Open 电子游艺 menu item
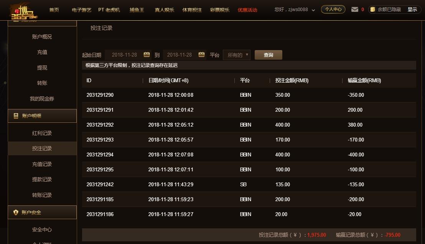This screenshot has height=244, width=425. point(81,10)
